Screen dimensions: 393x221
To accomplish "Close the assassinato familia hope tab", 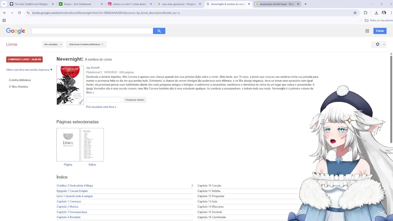I will point(298,4).
